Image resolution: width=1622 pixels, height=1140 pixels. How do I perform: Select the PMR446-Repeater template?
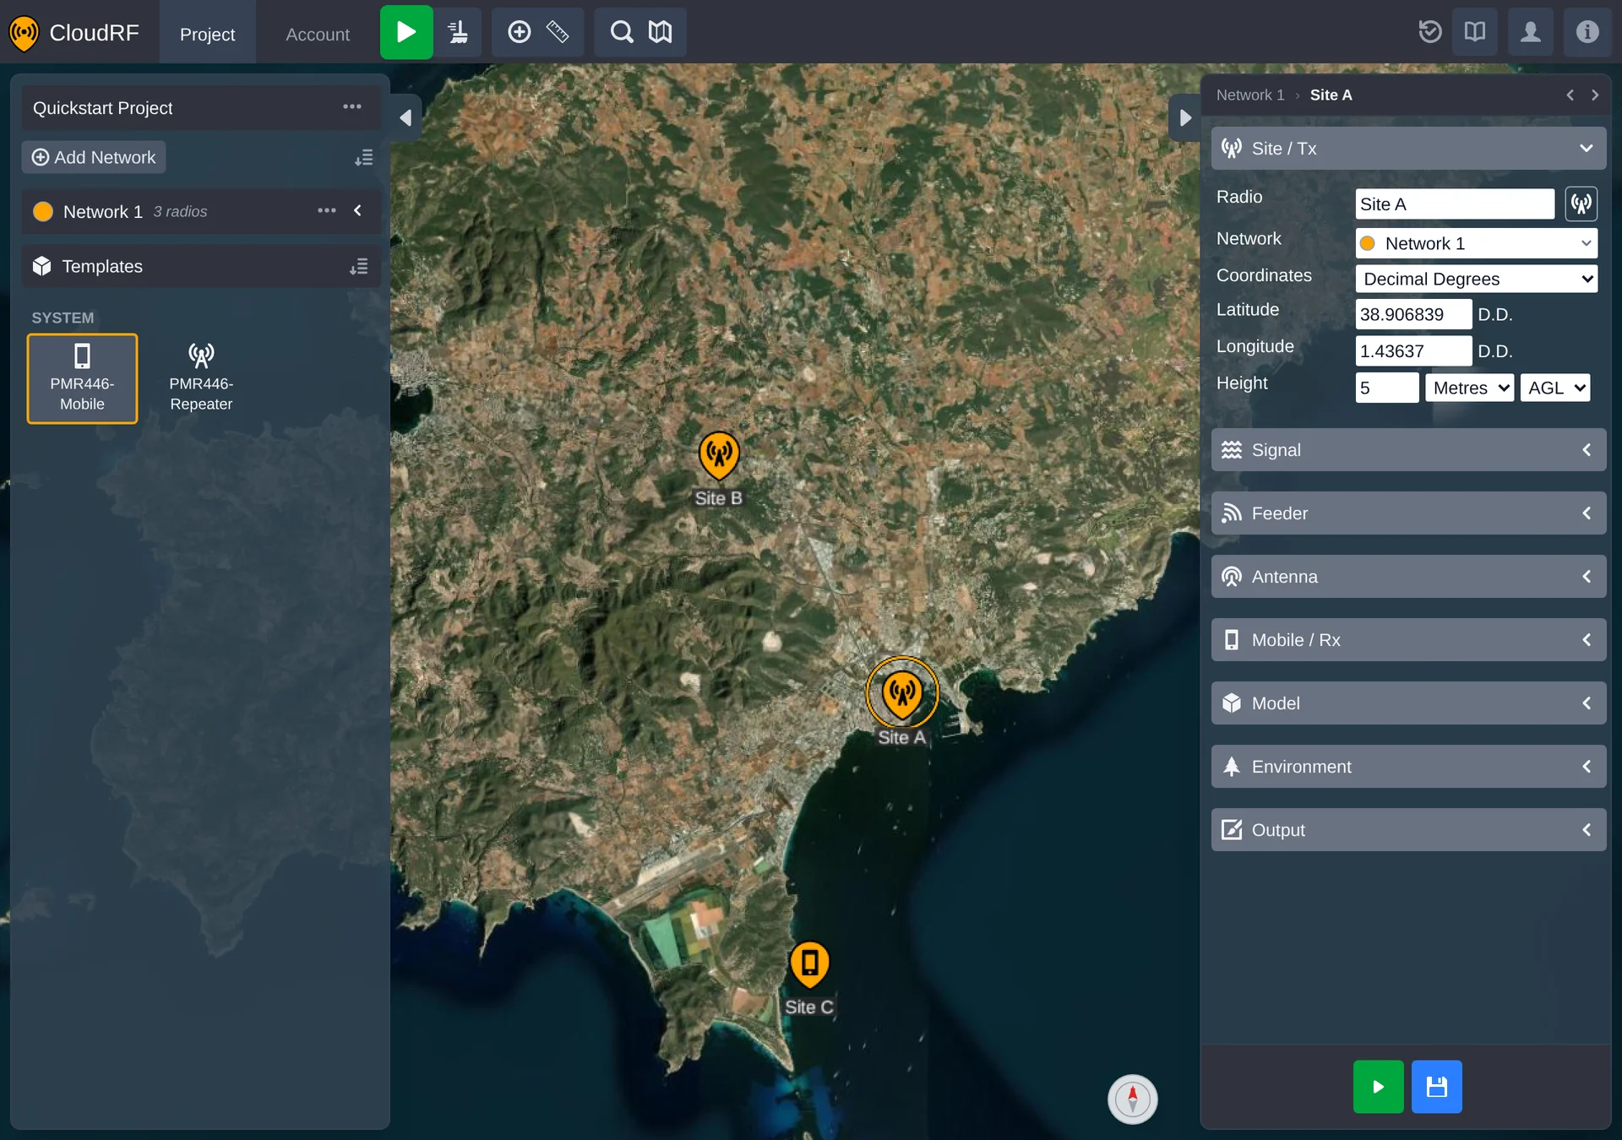(x=201, y=378)
